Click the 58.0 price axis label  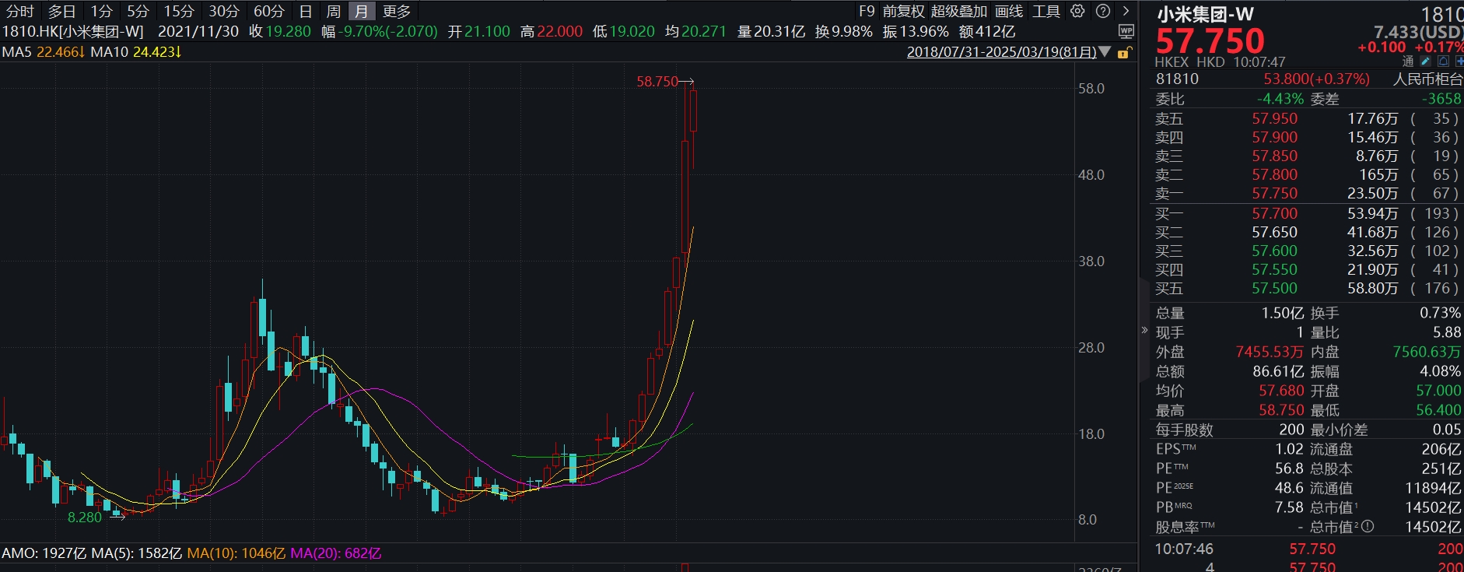[x=1091, y=89]
